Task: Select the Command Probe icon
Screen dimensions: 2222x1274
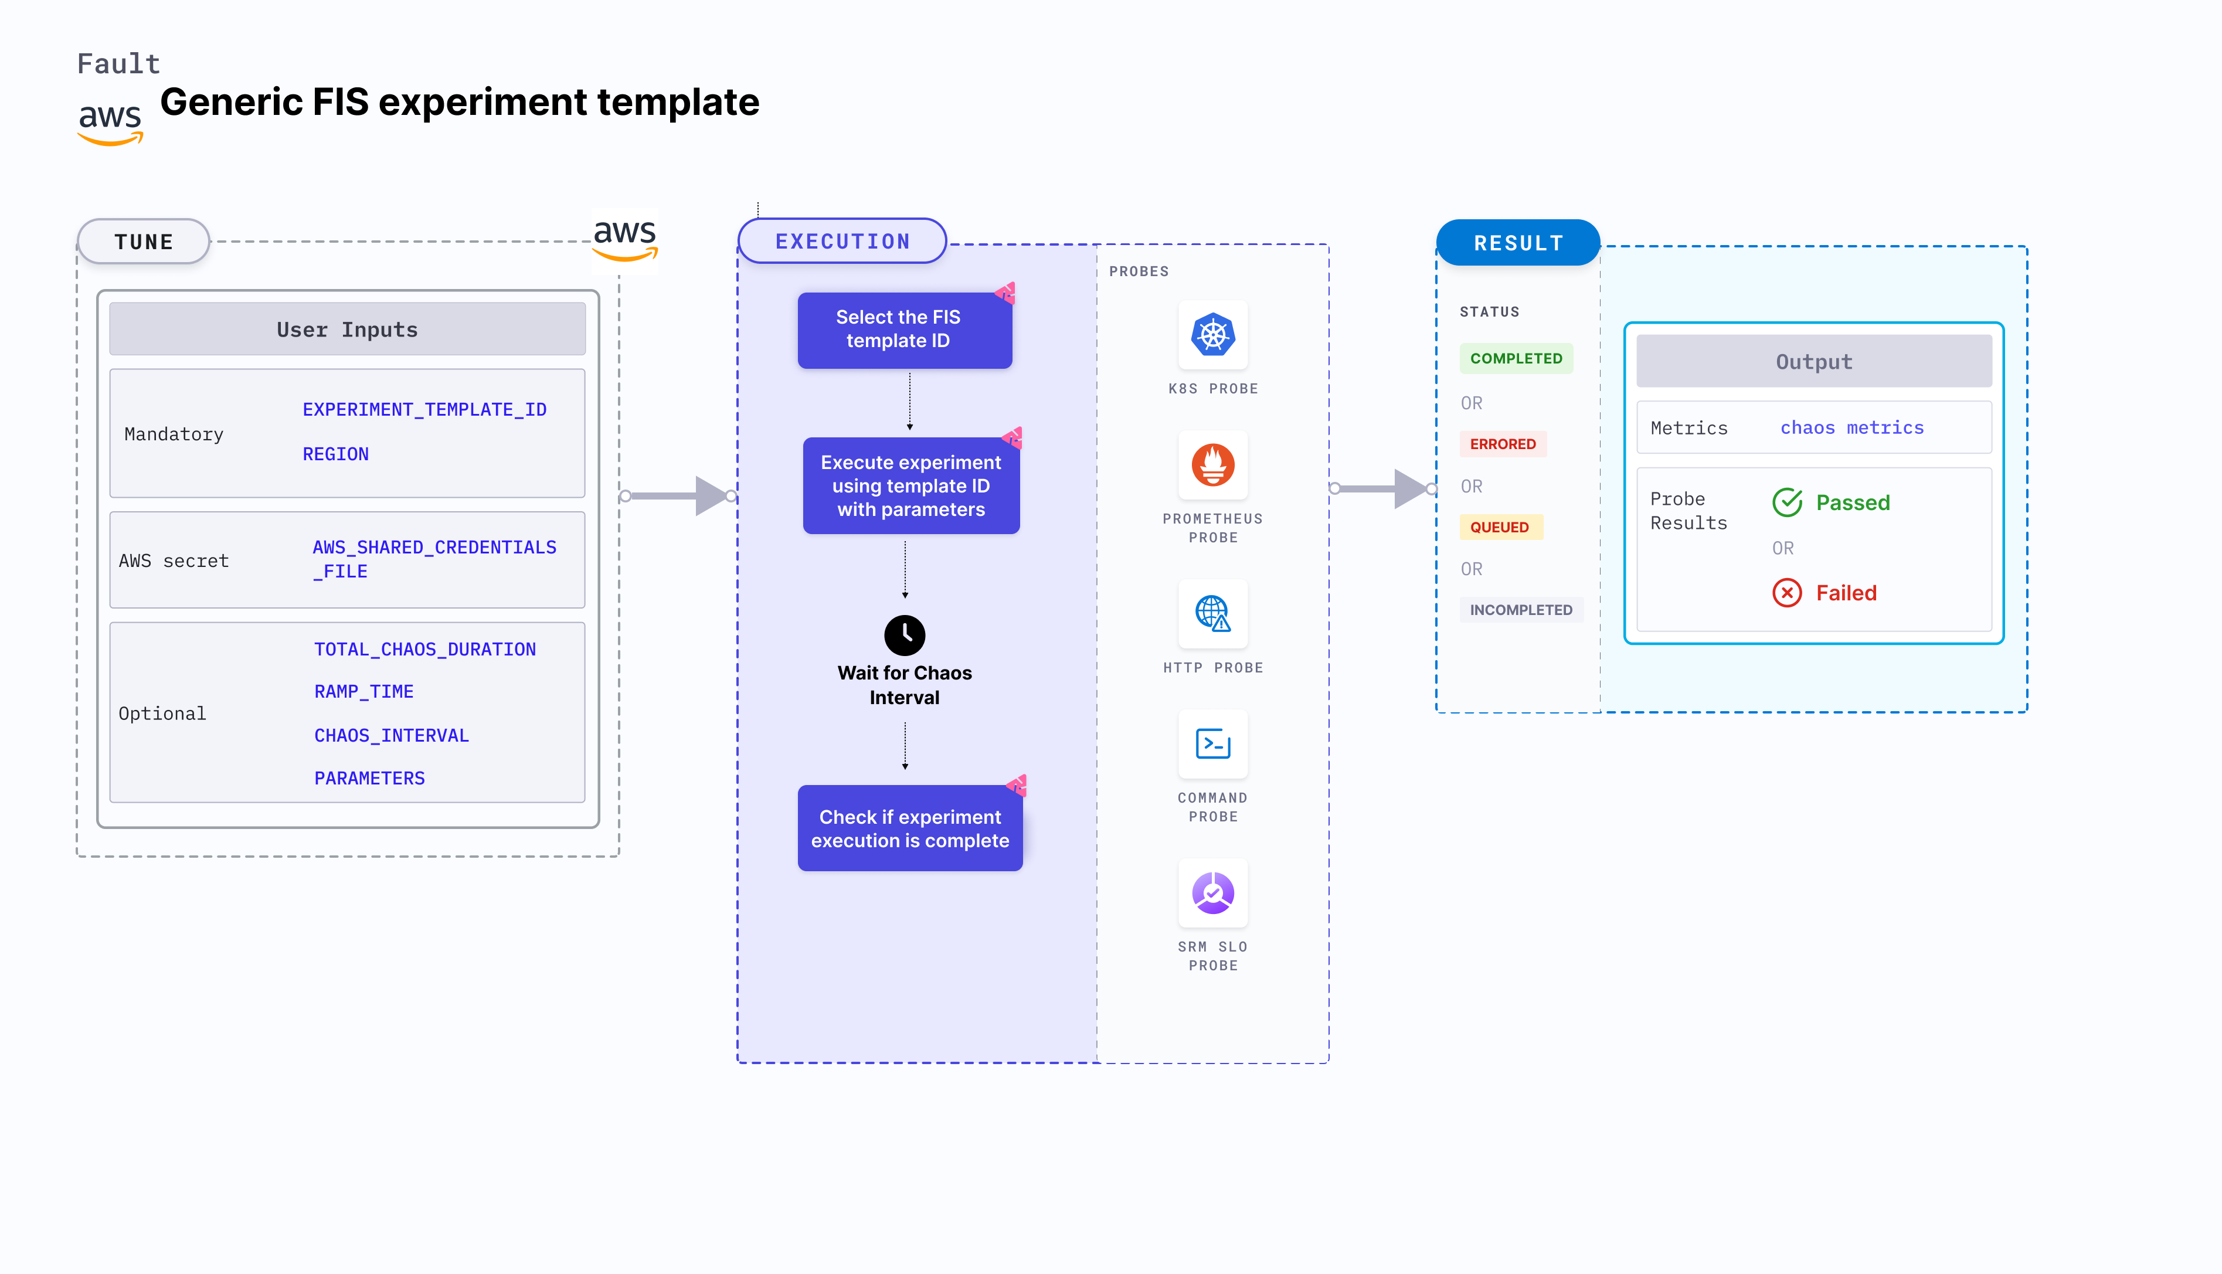Action: (1213, 748)
